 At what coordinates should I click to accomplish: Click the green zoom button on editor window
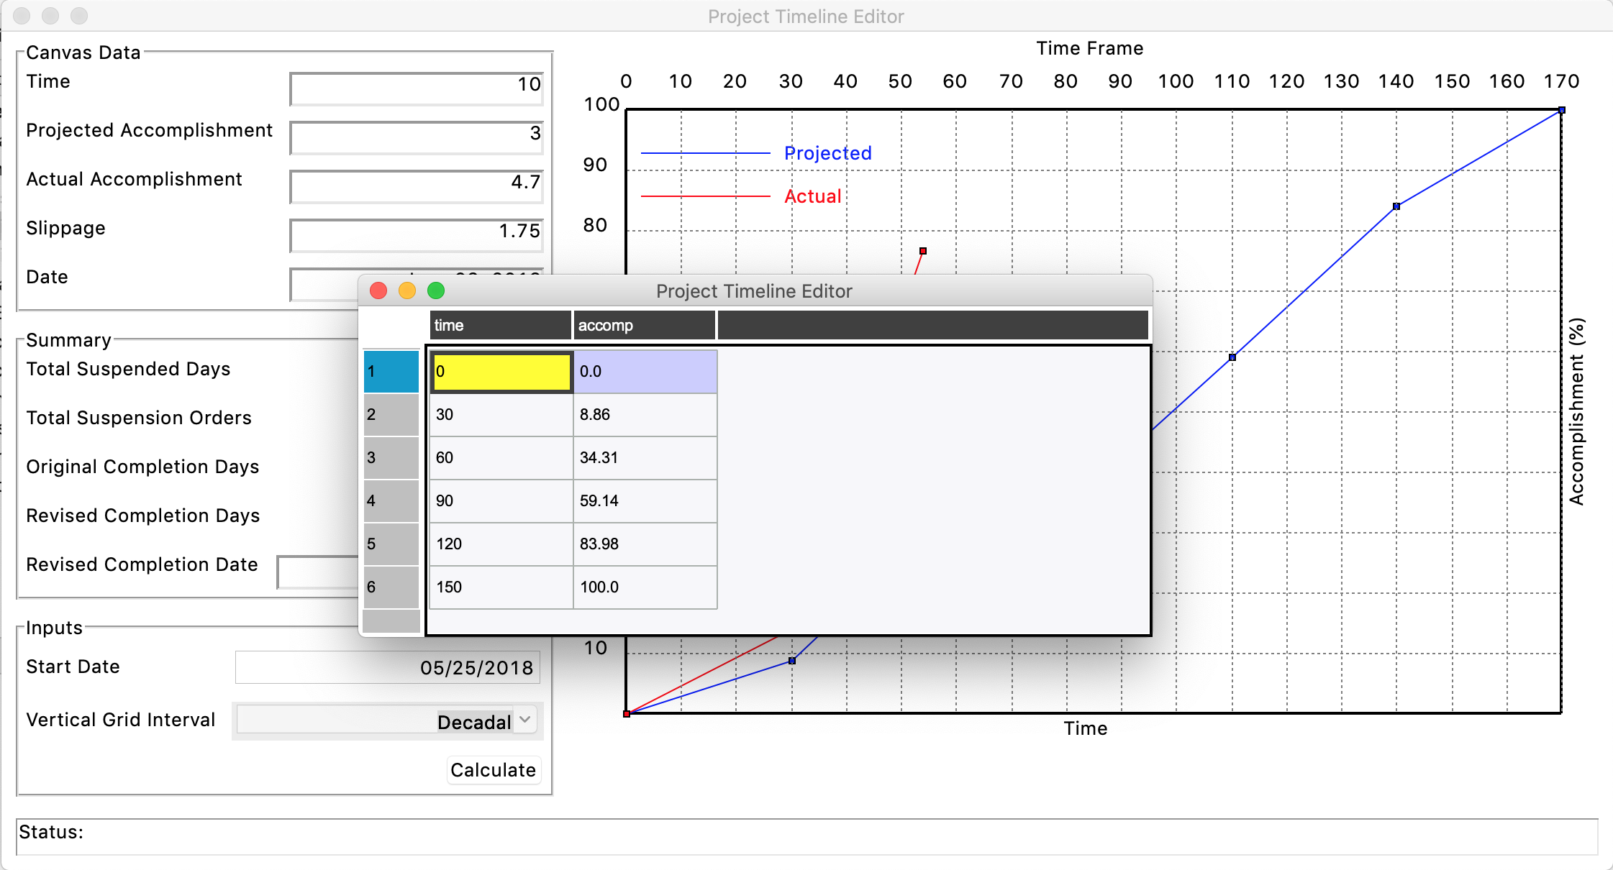coord(435,290)
